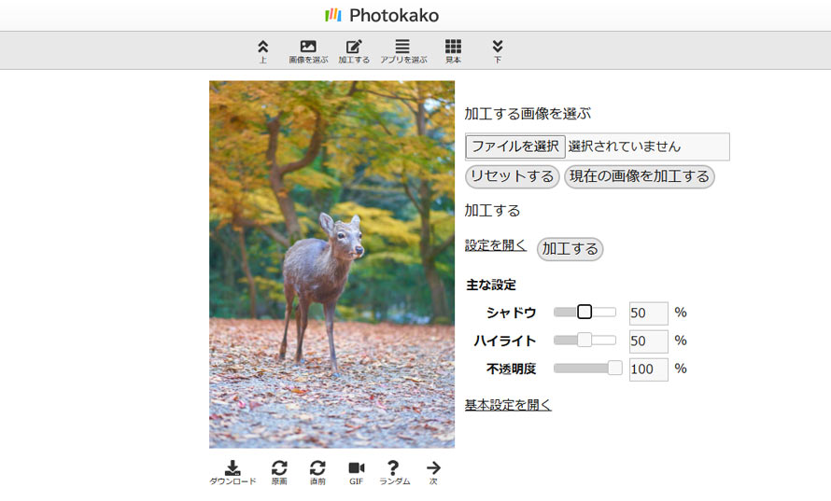This screenshot has width=831, height=501.
Task: Jump to top with 上 icon
Action: click(x=263, y=51)
